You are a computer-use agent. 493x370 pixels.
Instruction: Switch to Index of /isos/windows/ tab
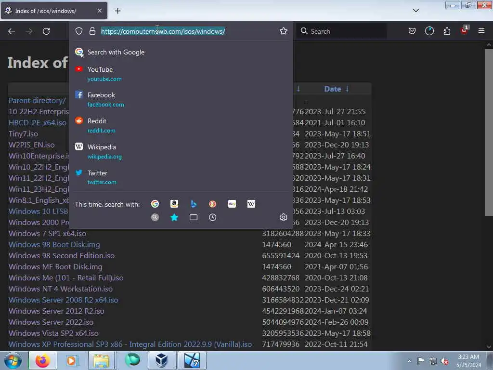point(54,11)
